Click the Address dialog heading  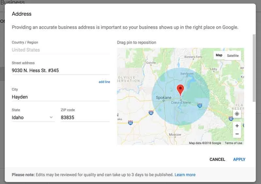[22, 14]
